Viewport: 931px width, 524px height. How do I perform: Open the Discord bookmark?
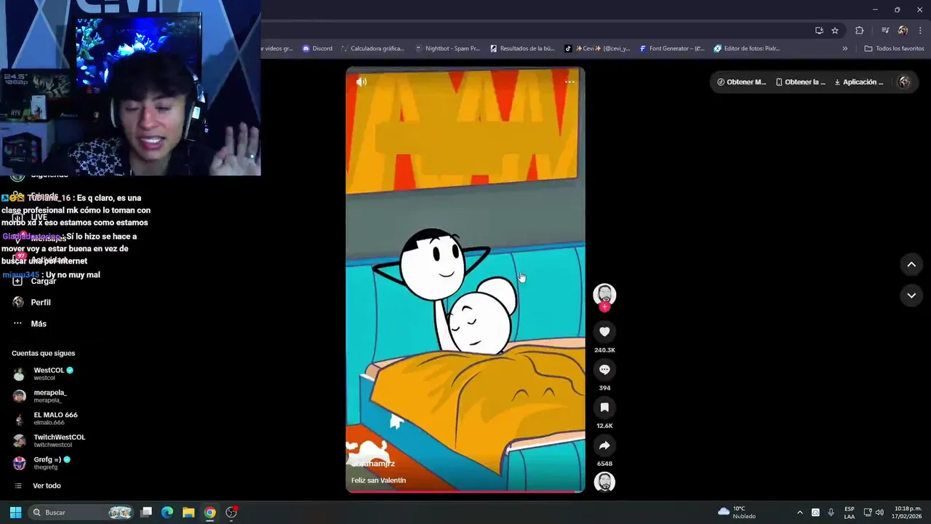point(317,49)
